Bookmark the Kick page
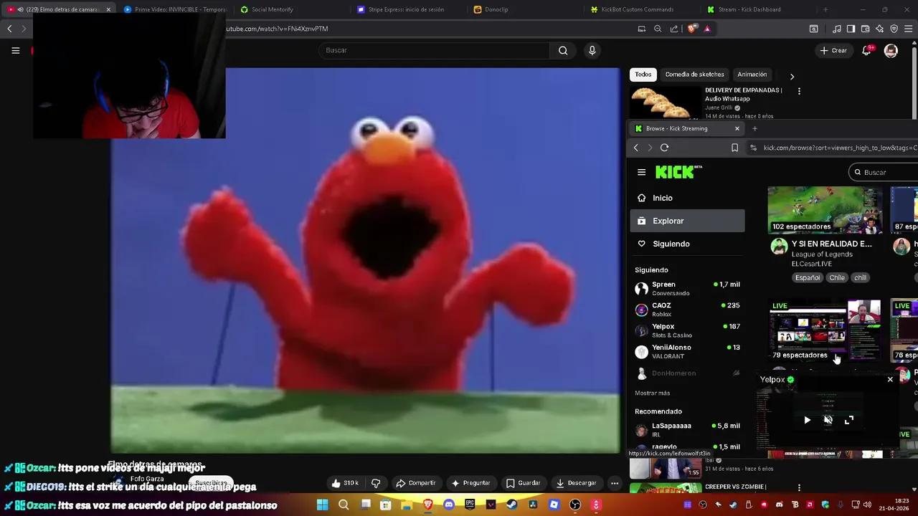This screenshot has width=918, height=516. point(734,148)
